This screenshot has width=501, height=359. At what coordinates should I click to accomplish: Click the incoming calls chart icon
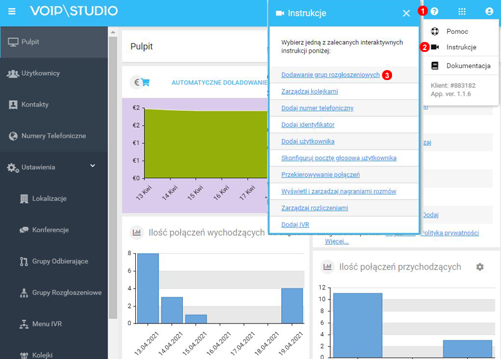[x=326, y=267]
